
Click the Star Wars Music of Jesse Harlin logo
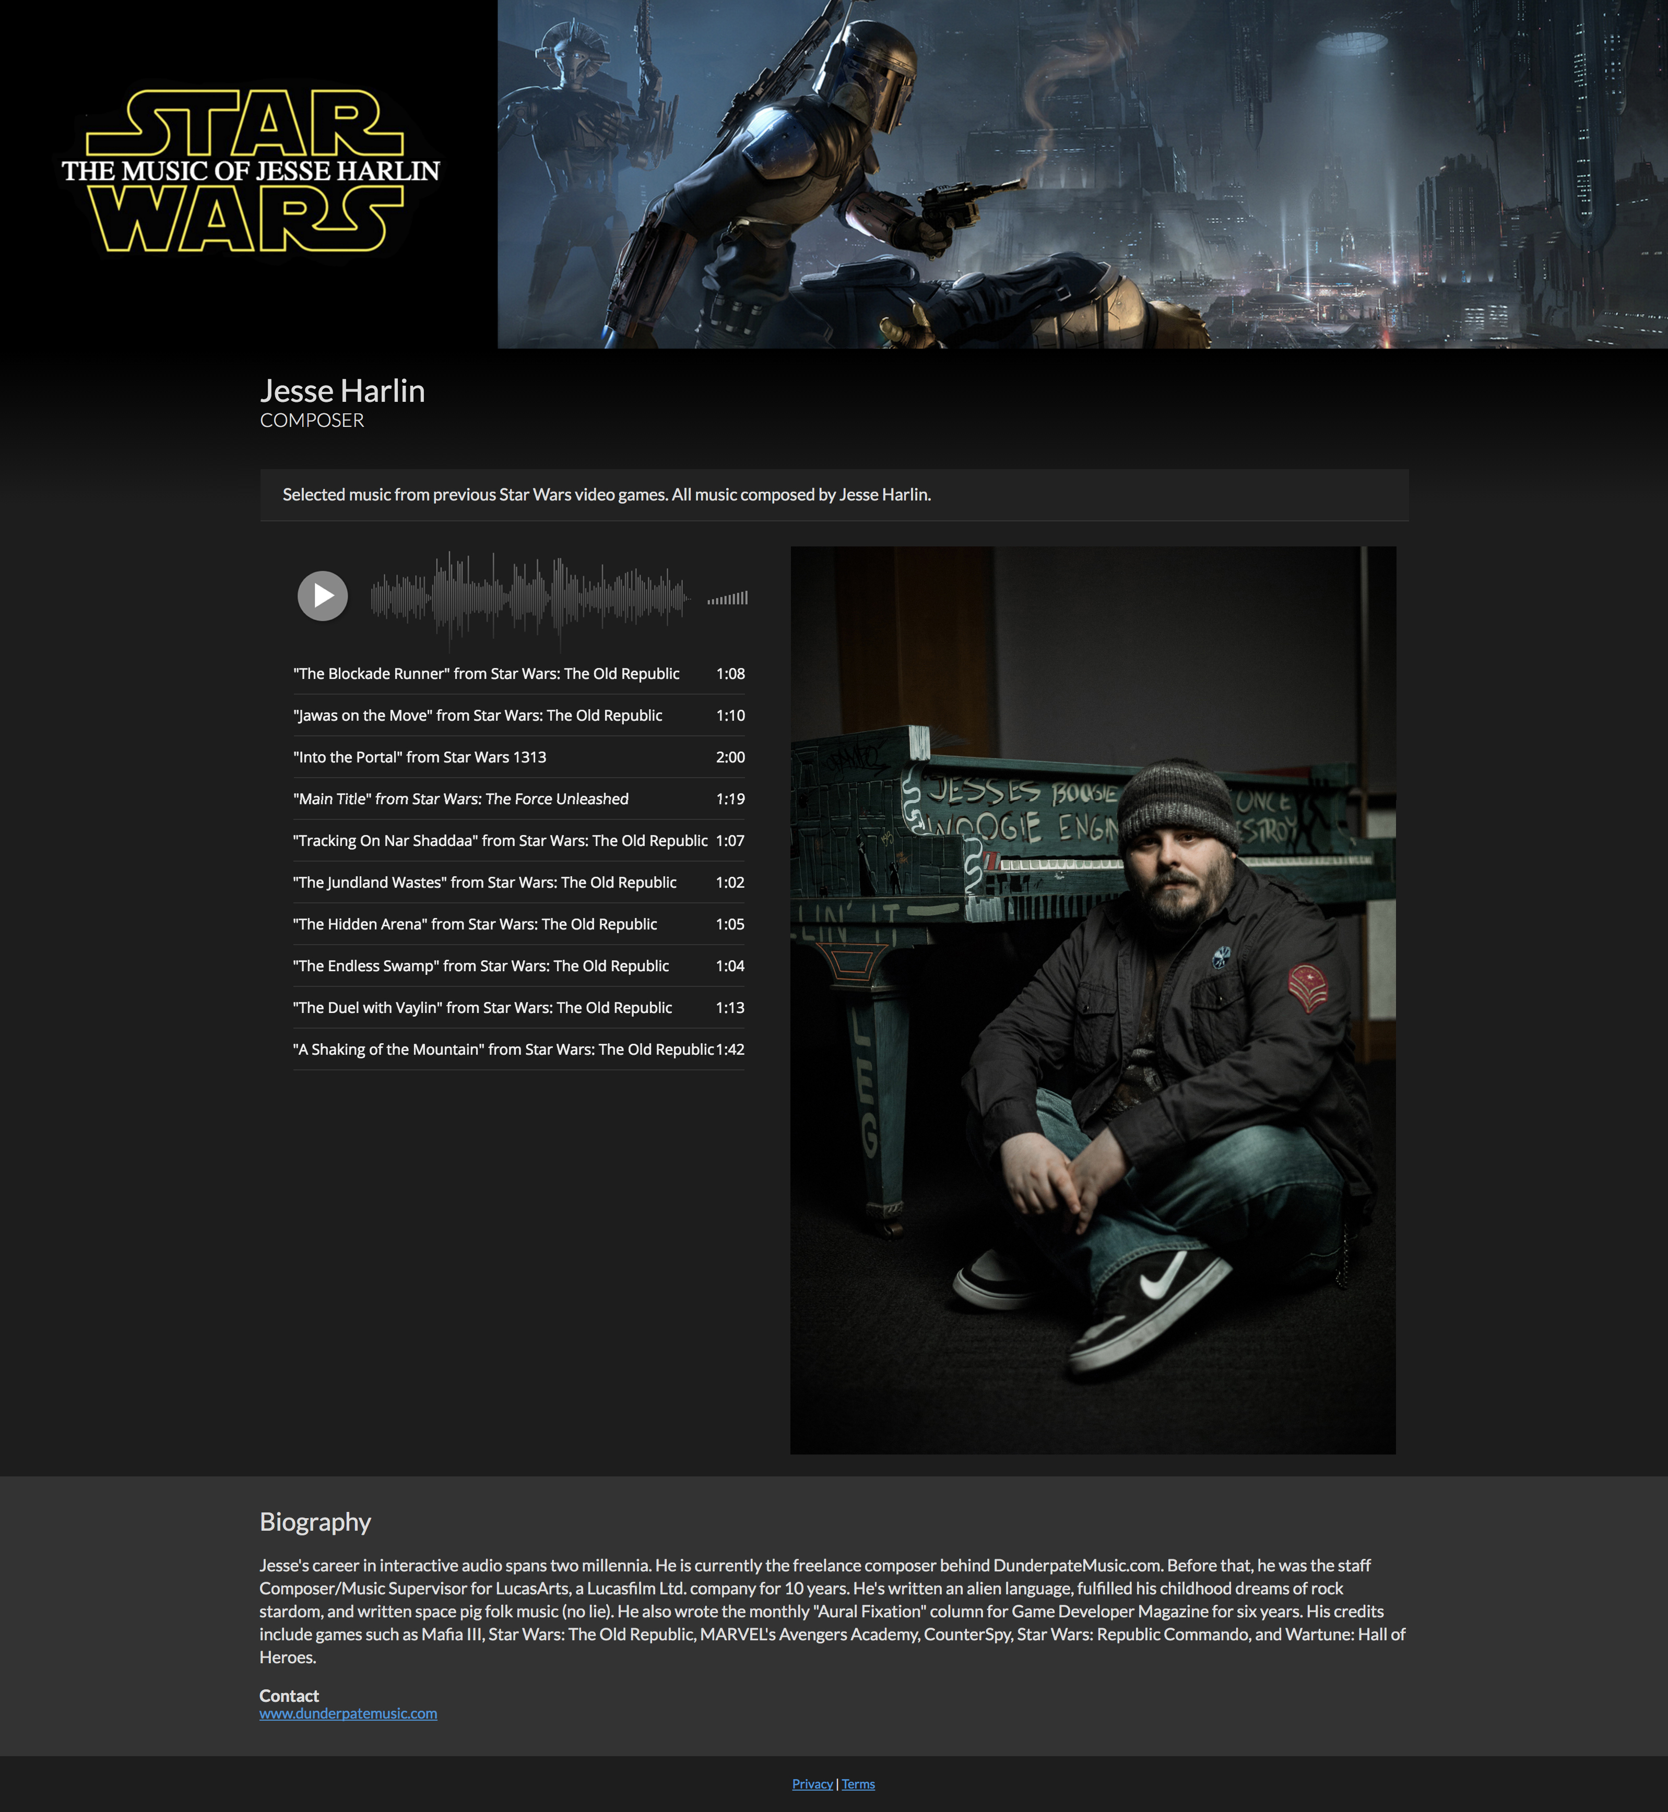(x=250, y=172)
